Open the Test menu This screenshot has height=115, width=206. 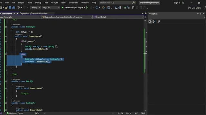(46, 3)
